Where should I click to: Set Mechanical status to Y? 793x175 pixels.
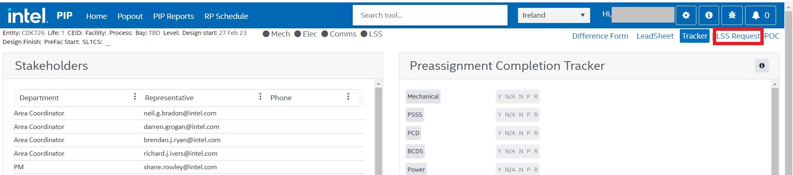(499, 97)
